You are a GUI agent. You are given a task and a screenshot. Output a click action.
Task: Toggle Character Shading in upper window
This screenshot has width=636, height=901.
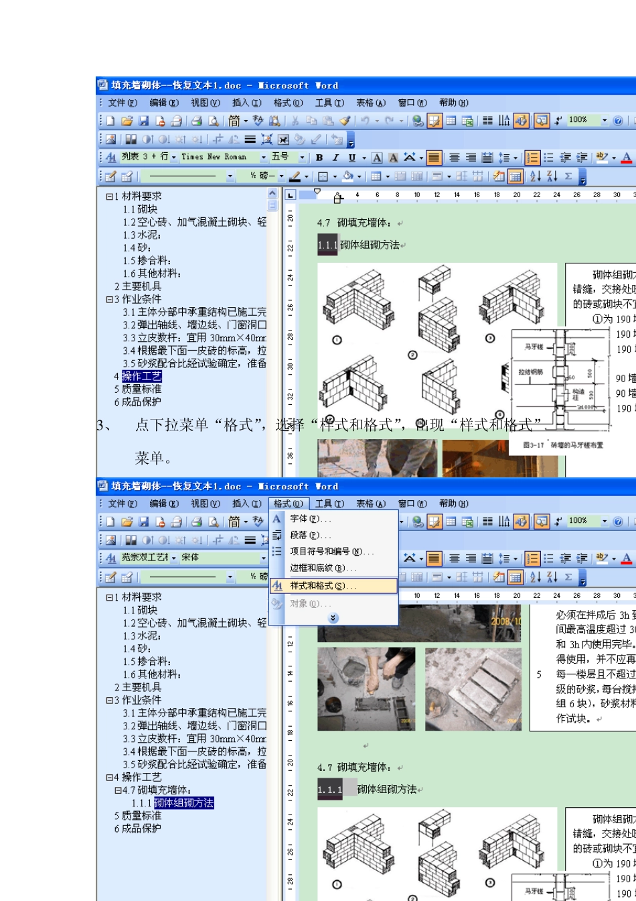pyautogui.click(x=393, y=158)
